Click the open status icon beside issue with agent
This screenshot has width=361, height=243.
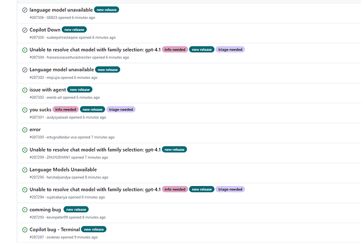[x=25, y=90]
